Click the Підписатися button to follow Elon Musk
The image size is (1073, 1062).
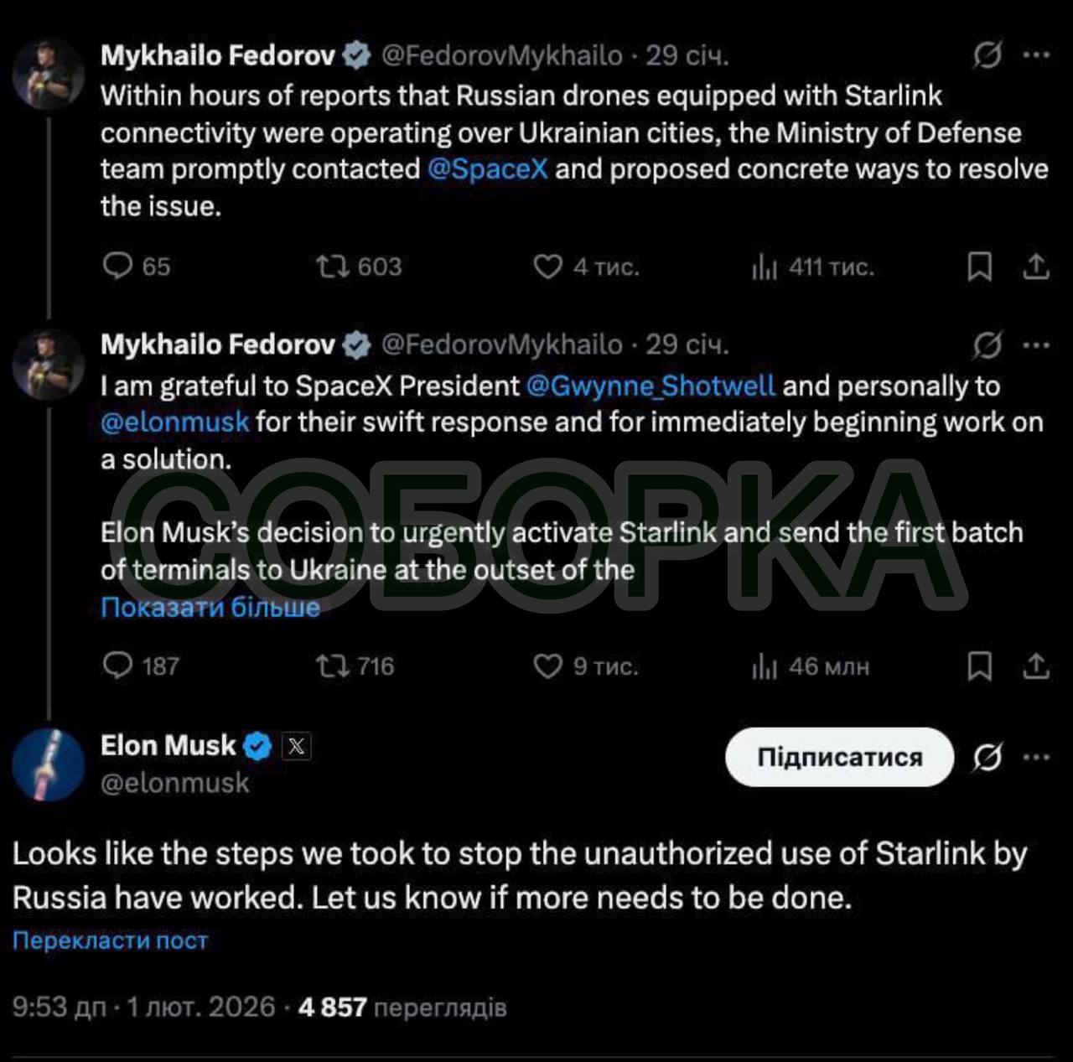coord(839,757)
